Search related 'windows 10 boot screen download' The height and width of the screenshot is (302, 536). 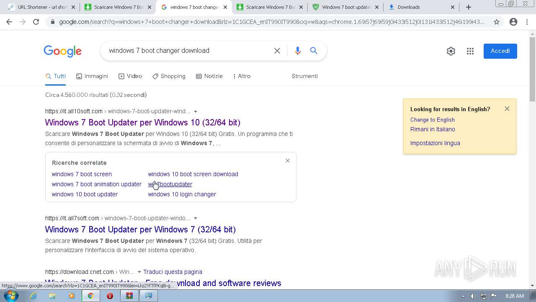click(193, 174)
